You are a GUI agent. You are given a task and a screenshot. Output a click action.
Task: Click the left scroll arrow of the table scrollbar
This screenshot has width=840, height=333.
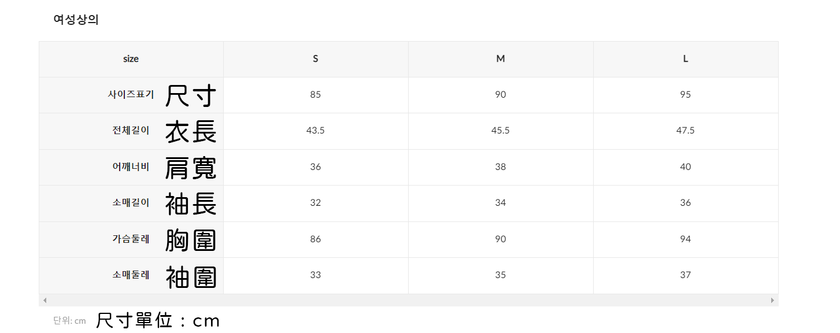click(45, 300)
